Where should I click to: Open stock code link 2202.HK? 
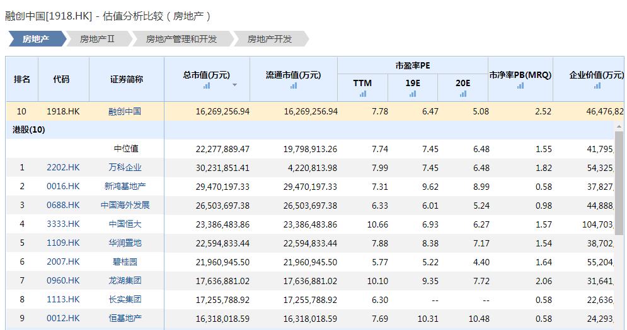point(63,168)
